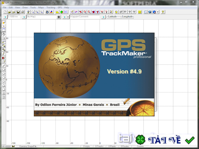Select the circle drawing tool
This screenshot has height=149, width=199.
click(x=4, y=78)
